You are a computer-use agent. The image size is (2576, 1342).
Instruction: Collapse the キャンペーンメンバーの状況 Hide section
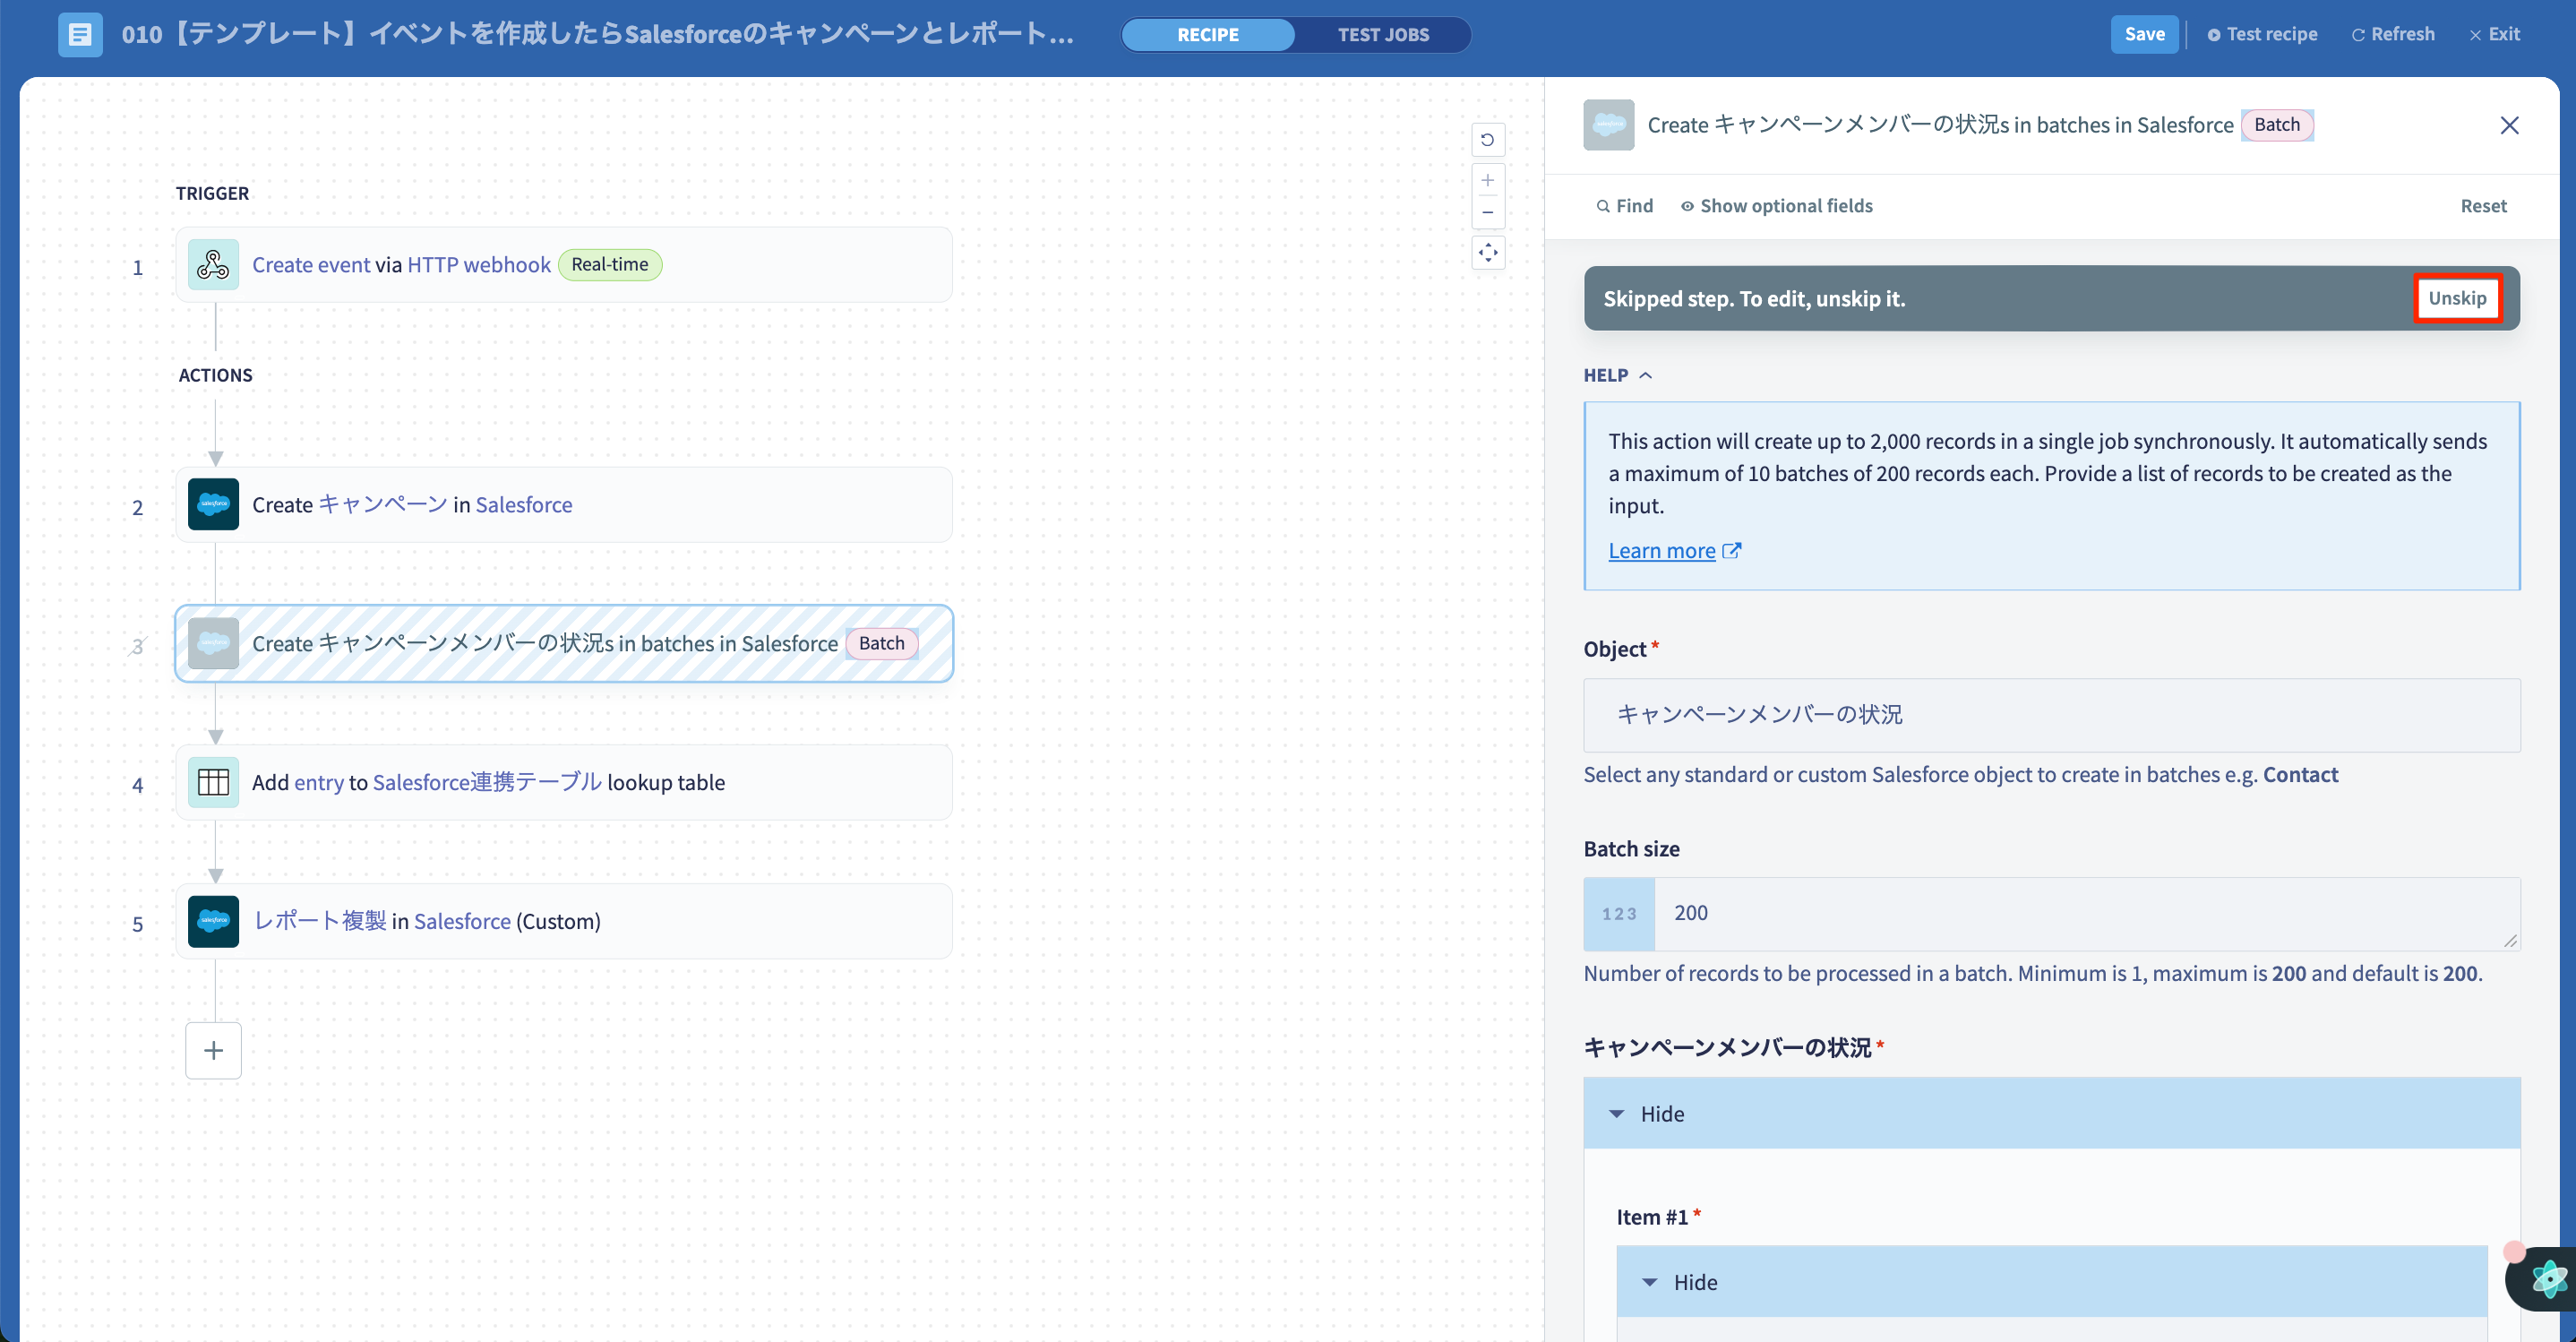tap(2051, 1113)
